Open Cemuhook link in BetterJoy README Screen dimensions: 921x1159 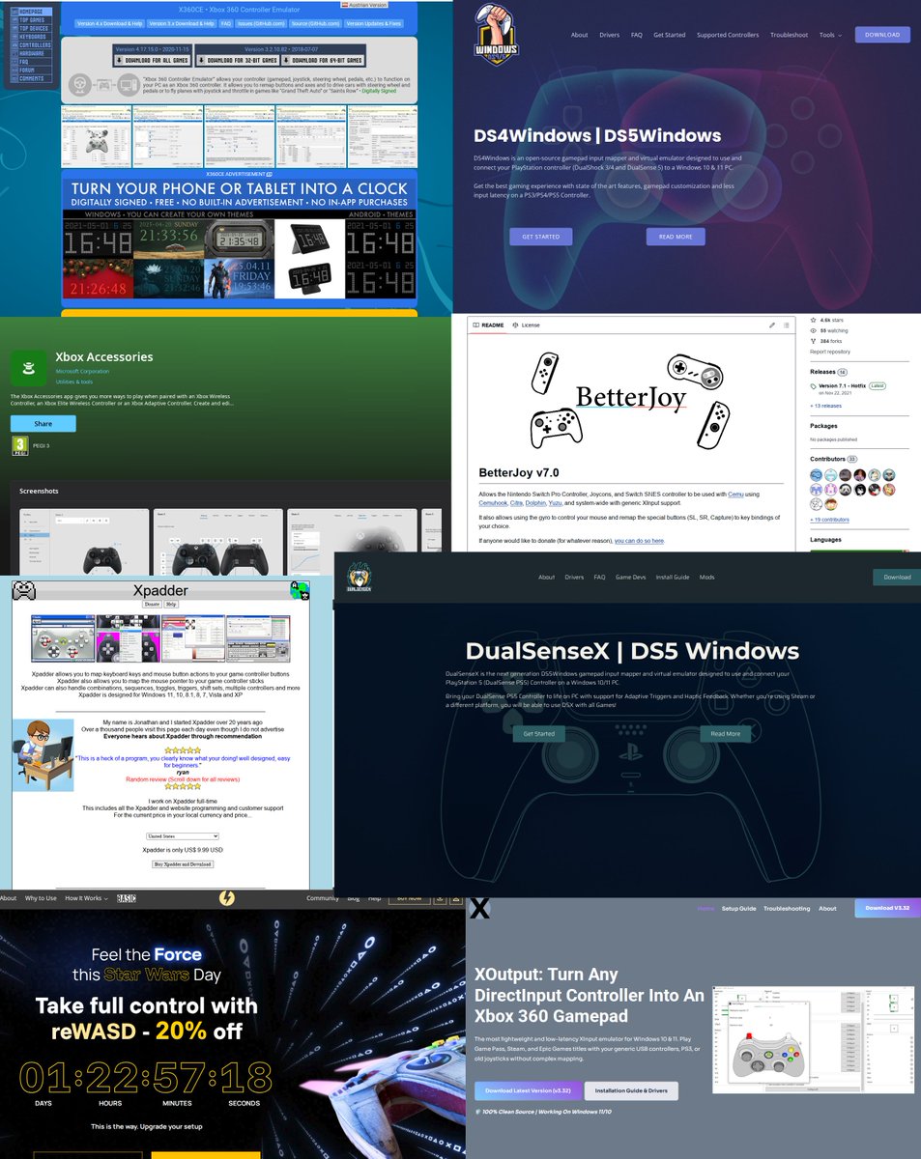(495, 502)
